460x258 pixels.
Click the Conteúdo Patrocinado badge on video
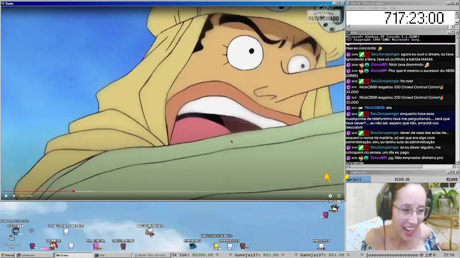324,16
